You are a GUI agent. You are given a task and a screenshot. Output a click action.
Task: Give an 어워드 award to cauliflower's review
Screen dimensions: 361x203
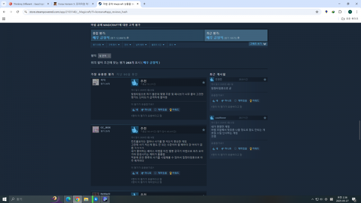[x=255, y=149]
